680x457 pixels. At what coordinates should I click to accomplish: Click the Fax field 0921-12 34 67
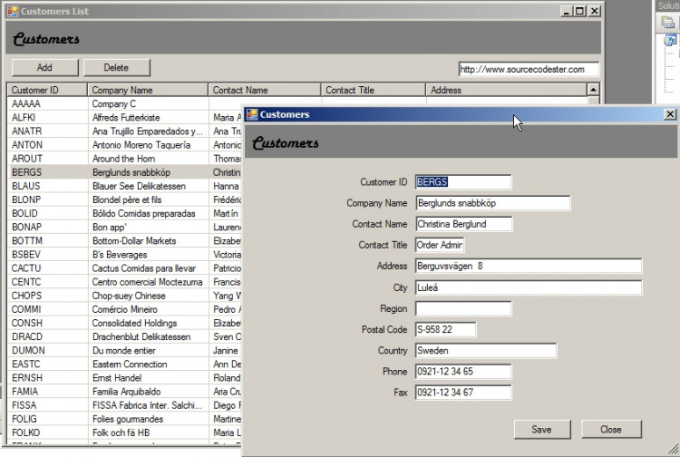click(x=463, y=393)
